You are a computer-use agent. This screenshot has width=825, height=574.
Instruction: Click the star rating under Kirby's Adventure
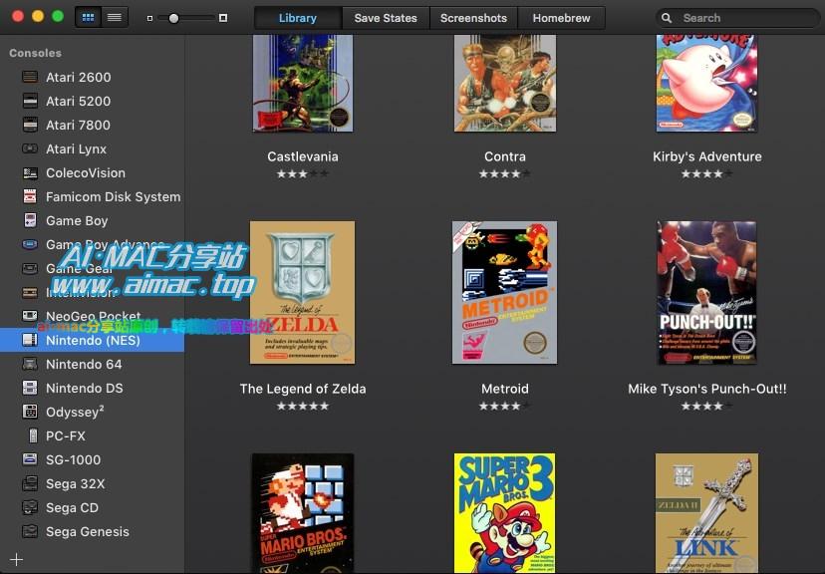pyautogui.click(x=707, y=173)
